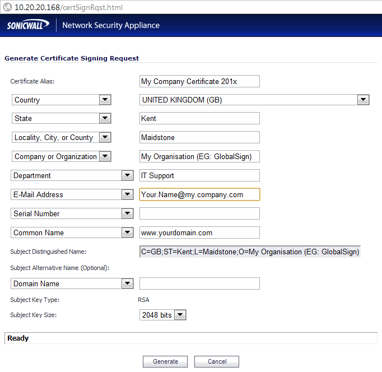This screenshot has width=382, height=372.
Task: Expand the Domain Name alternative name dropdown
Action: 72,283
